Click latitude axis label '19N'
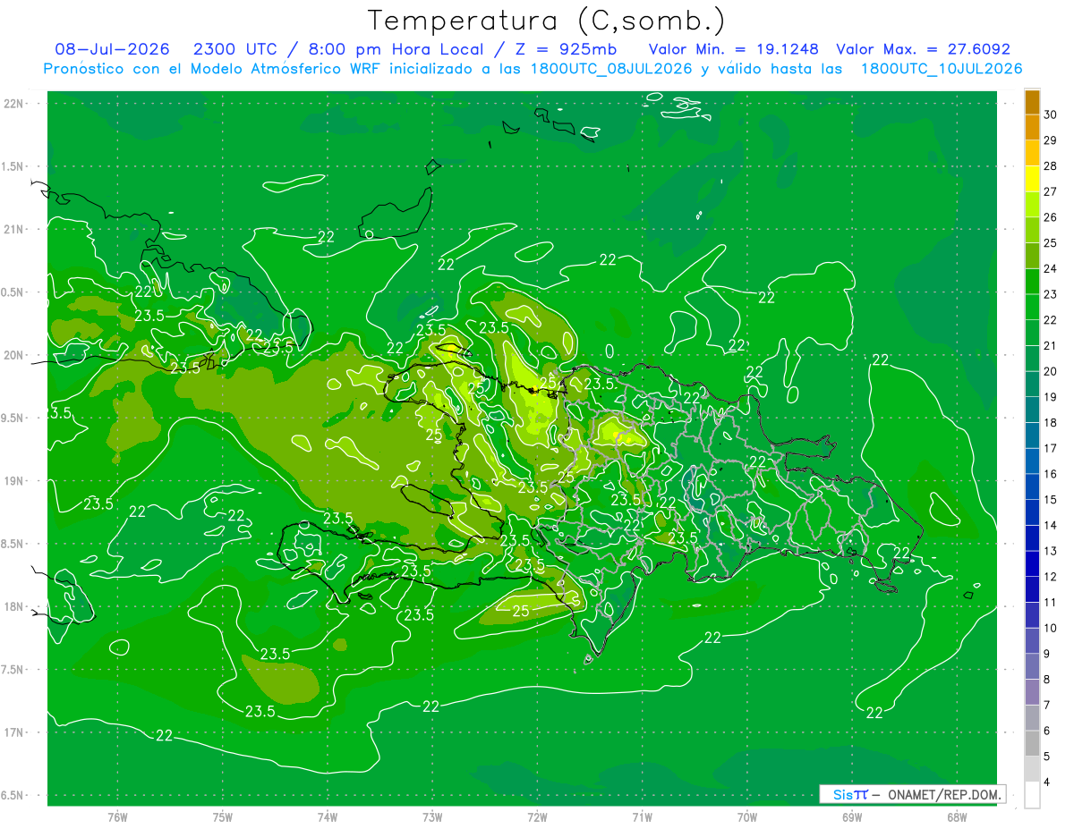This screenshot has height=829, width=1074. click(x=15, y=480)
